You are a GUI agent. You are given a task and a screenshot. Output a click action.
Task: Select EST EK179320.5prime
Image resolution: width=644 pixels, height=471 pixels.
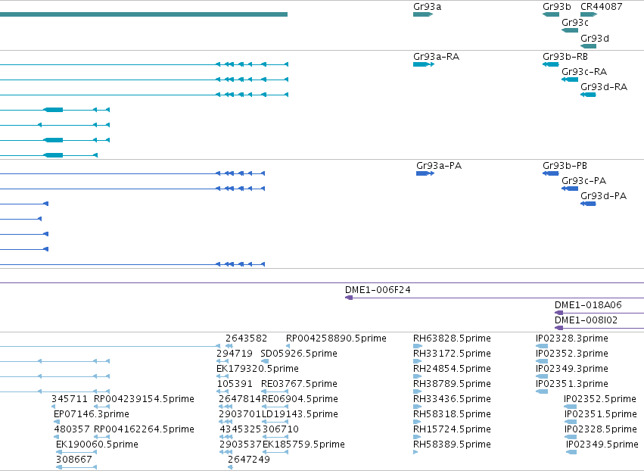pyautogui.click(x=257, y=369)
